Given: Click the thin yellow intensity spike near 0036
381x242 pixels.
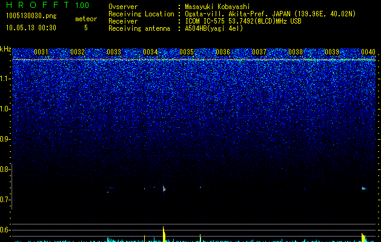Looking at the screenshot, I should 200,238.
